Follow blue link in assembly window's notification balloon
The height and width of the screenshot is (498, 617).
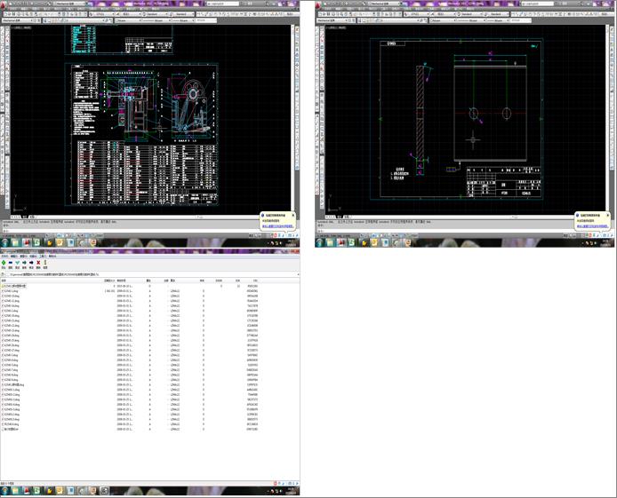(277, 226)
